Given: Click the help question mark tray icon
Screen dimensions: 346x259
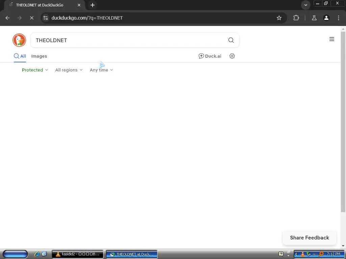Looking at the screenshot, I should click(281, 254).
